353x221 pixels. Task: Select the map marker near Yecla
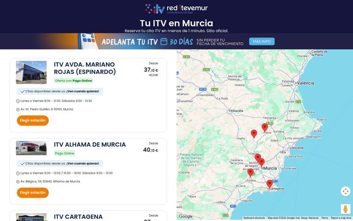265,127
